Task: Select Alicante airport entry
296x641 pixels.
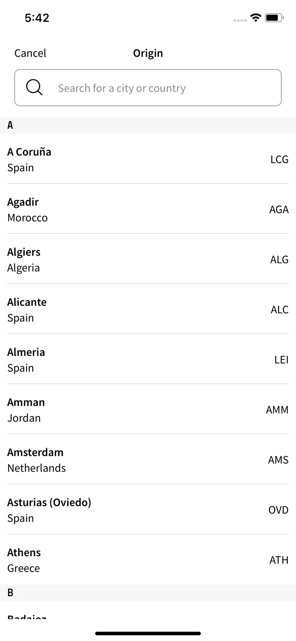Action: pos(148,309)
